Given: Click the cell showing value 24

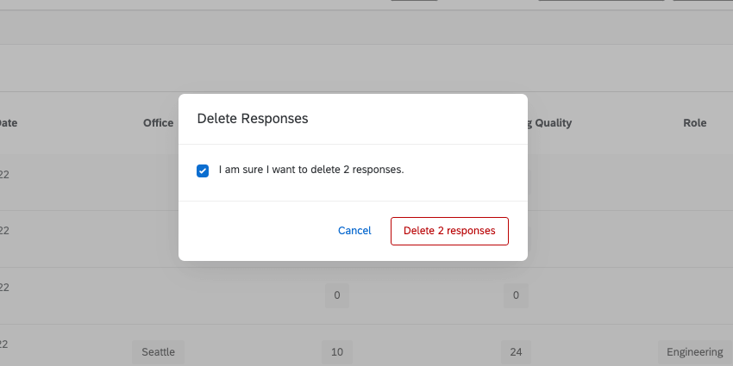Looking at the screenshot, I should tap(516, 352).
